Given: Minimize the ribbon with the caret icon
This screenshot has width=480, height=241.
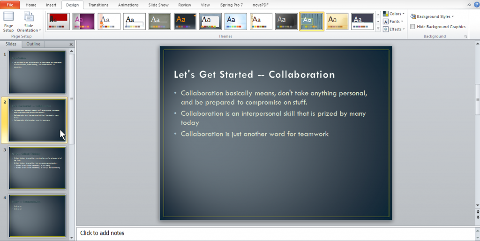Looking at the screenshot, I should (x=469, y=5).
